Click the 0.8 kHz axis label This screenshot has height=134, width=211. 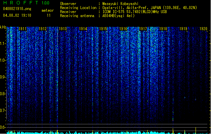click(3, 94)
